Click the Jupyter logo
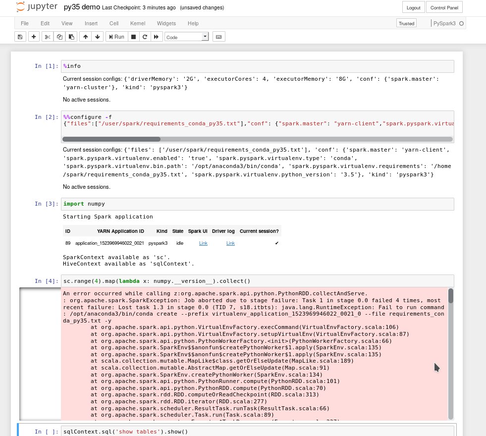The height and width of the screenshot is (436, 486). click(37, 7)
